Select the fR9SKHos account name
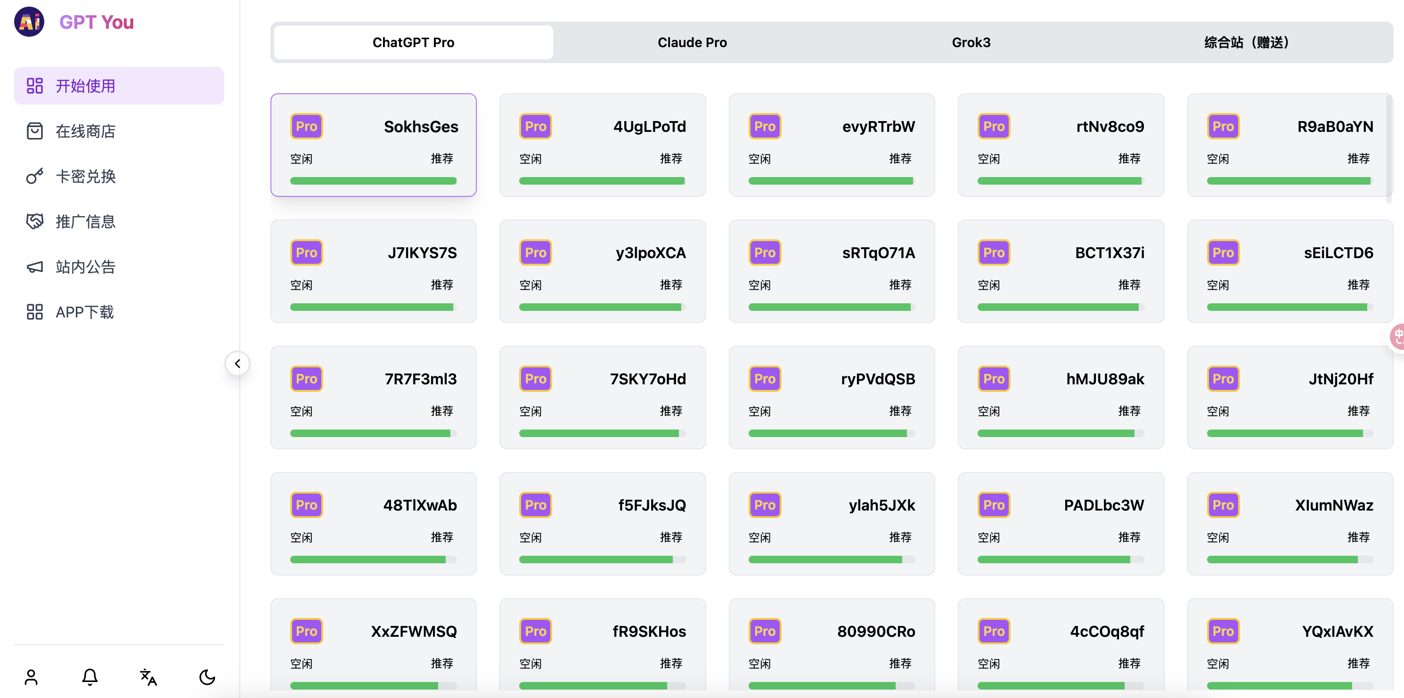 coord(649,631)
